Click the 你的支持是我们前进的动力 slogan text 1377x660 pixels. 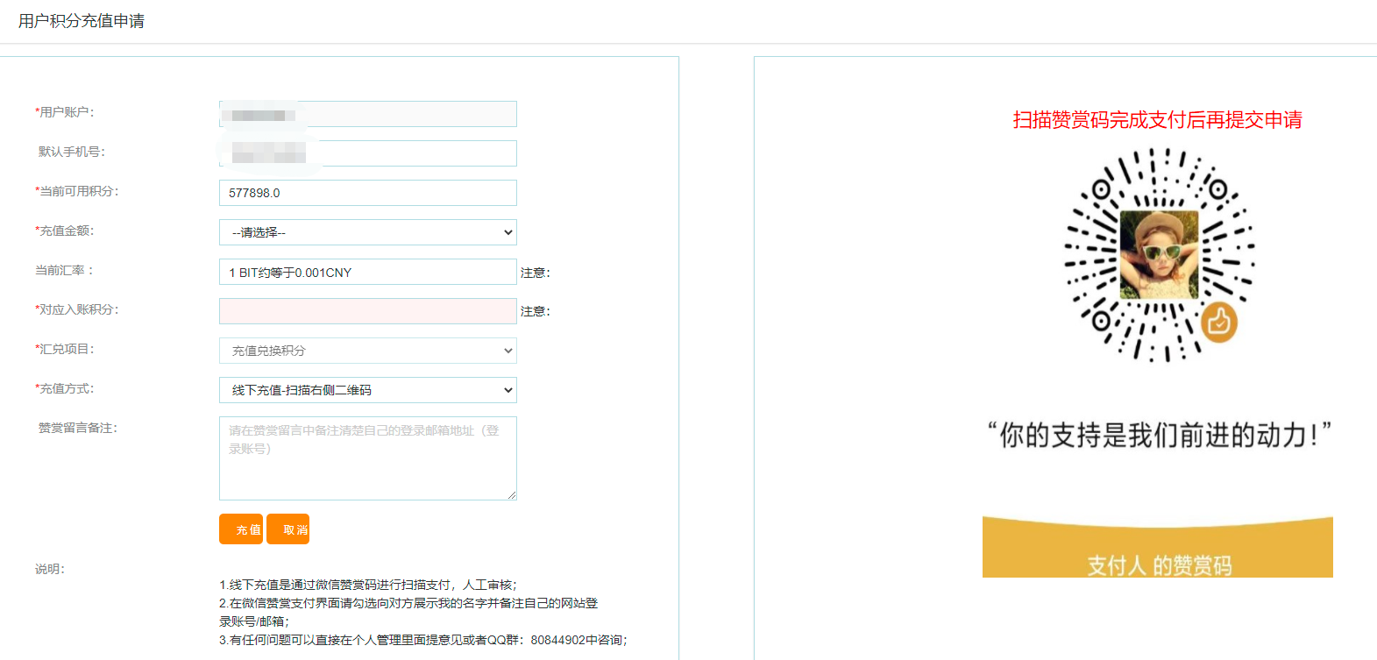[x=1159, y=435]
